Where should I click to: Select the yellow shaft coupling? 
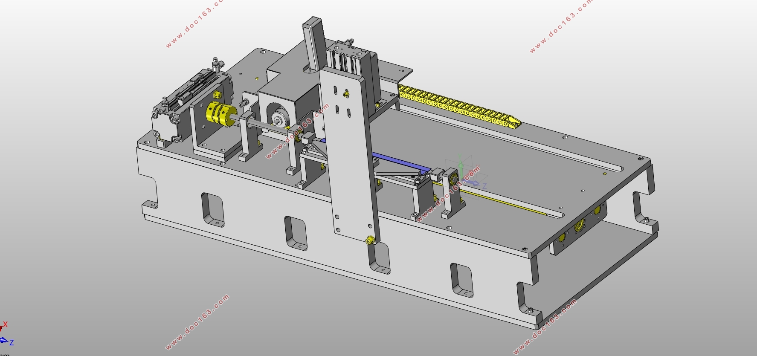point(221,114)
